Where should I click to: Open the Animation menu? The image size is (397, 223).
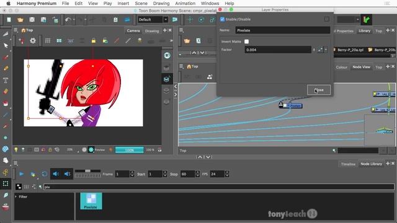point(185,3)
